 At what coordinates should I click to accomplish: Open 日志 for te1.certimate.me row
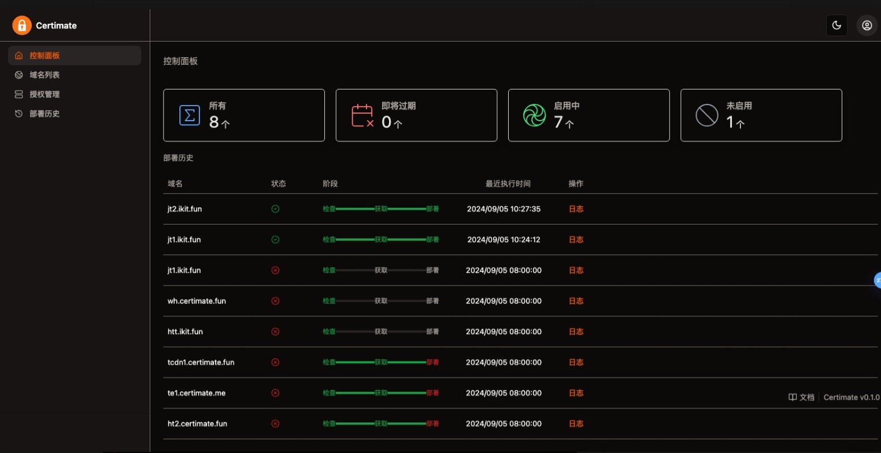(x=576, y=393)
